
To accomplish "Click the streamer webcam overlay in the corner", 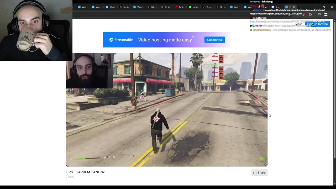I will pos(36,30).
